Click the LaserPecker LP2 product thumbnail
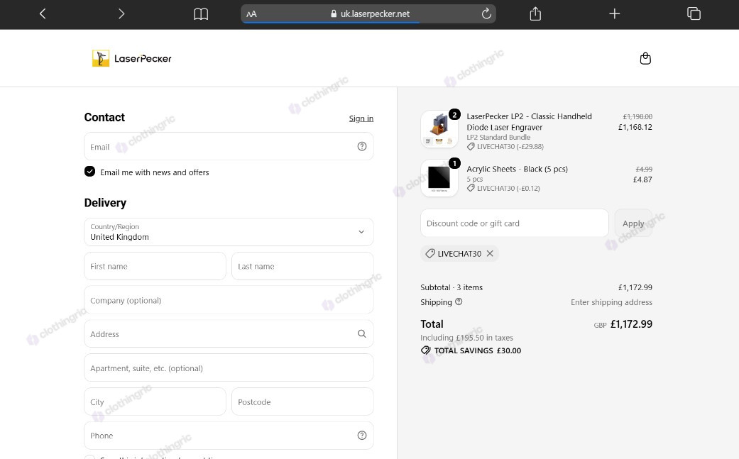The image size is (739, 459). pos(439,129)
